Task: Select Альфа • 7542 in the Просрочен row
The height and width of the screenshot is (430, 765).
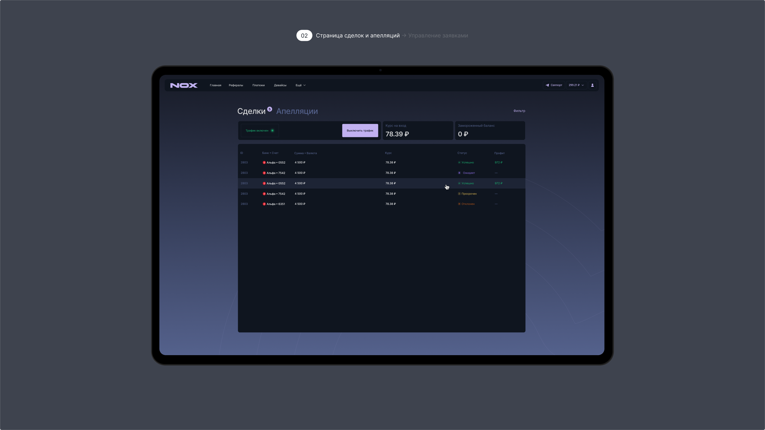Action: click(274, 194)
